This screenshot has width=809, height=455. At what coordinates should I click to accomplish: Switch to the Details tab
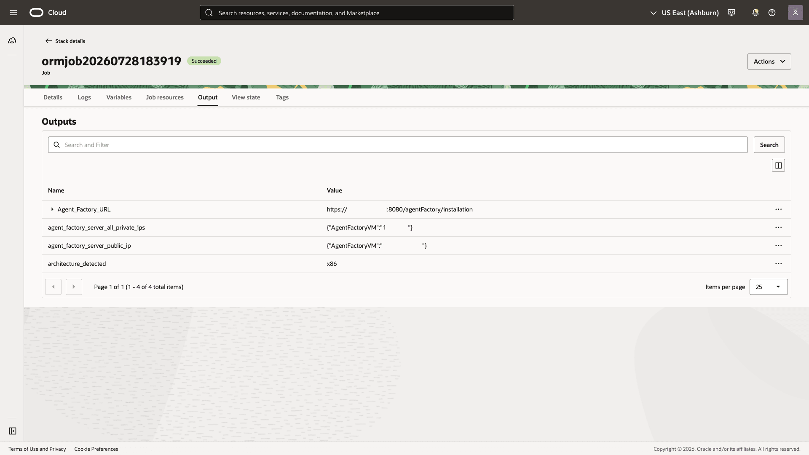tap(53, 97)
